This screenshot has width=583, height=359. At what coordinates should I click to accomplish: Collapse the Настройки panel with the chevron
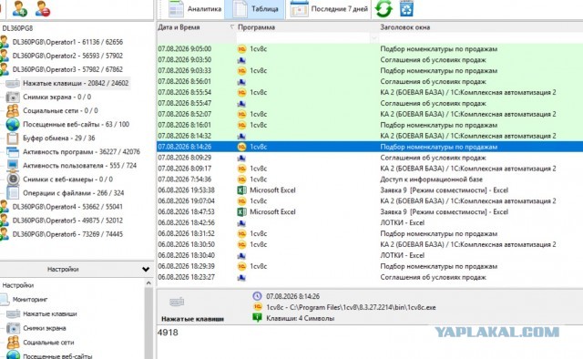pyautogui.click(x=146, y=270)
